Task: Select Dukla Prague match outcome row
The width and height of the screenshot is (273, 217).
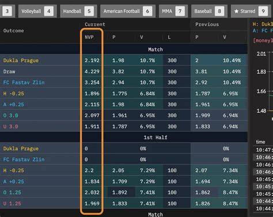Action: [124, 61]
